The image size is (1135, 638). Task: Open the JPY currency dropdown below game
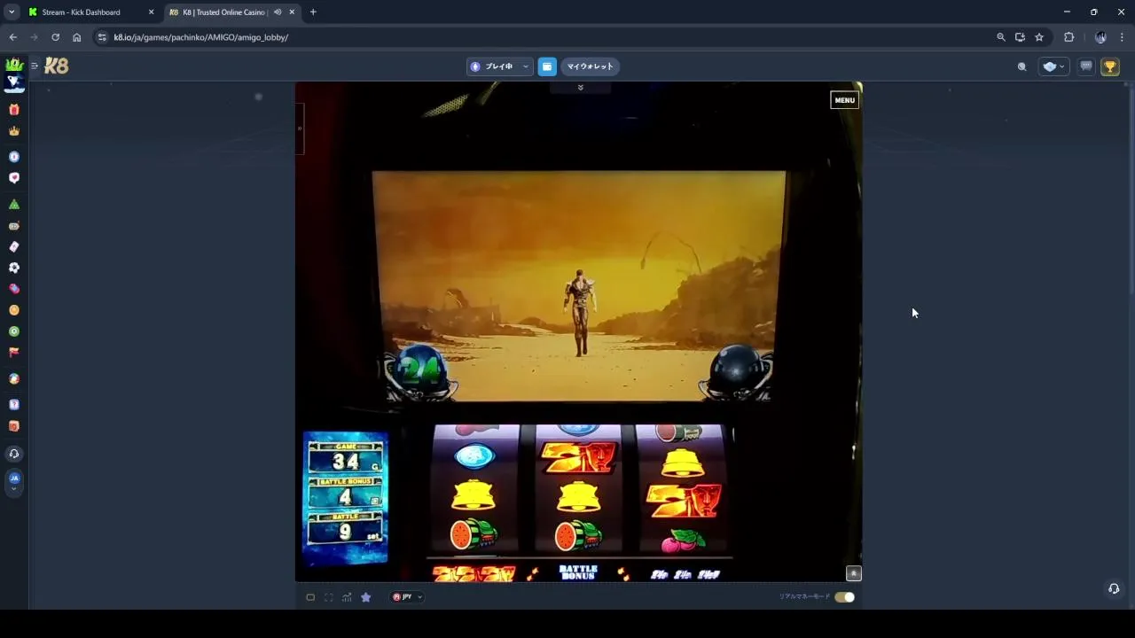coord(407,597)
